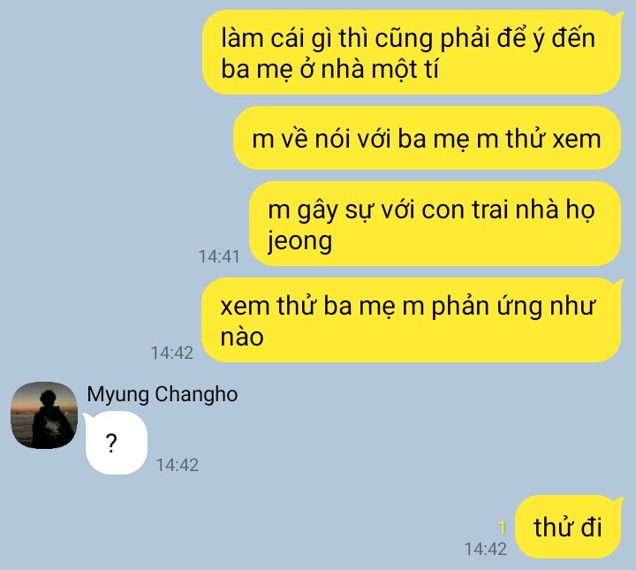Click the word "nào" in the yellow bubble
The width and height of the screenshot is (636, 570).
click(x=242, y=338)
